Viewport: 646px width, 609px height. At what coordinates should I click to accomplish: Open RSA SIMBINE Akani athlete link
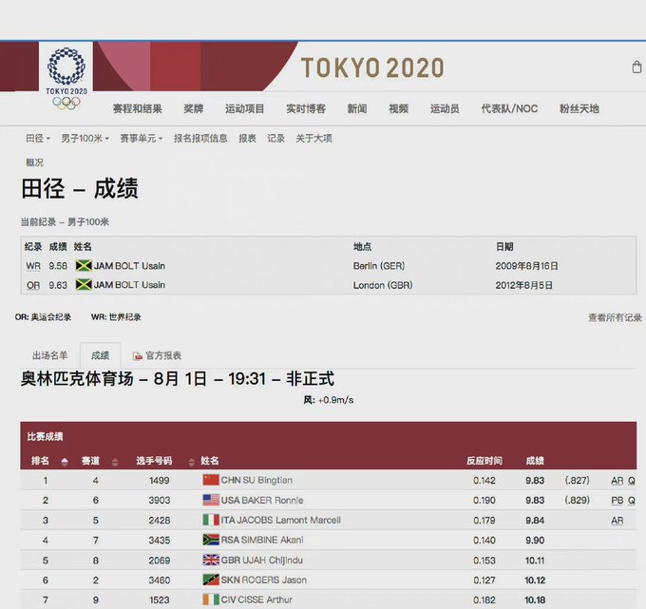(262, 541)
